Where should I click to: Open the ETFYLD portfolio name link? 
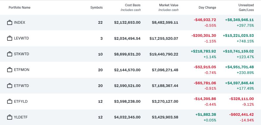click(x=21, y=101)
